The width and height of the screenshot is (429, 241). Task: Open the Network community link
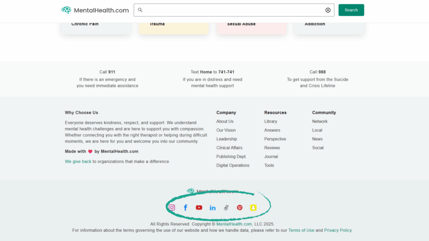coord(320,121)
